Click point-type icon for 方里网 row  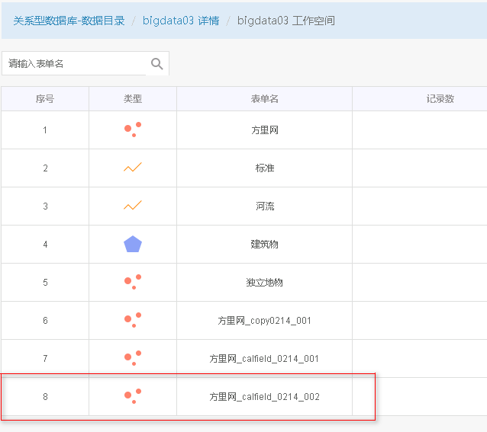pos(133,130)
